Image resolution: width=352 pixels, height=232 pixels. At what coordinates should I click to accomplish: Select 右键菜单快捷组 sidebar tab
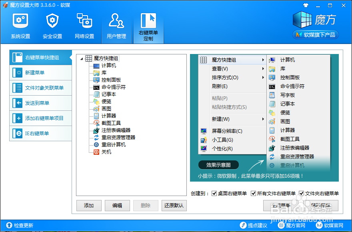point(41,58)
